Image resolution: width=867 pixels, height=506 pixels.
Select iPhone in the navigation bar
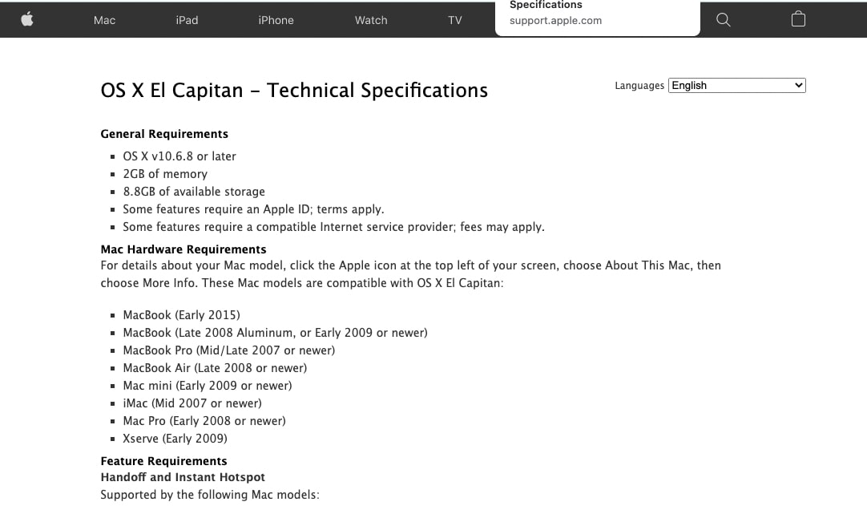click(276, 21)
